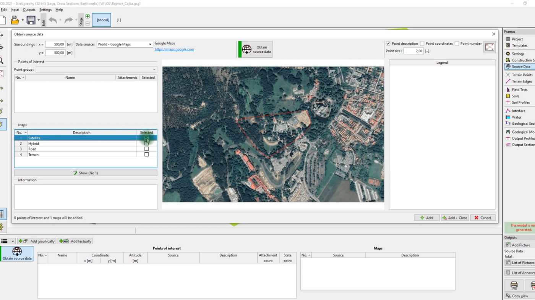The width and height of the screenshot is (535, 300).
Task: Enable the Point coordinates checkbox
Action: [422, 44]
